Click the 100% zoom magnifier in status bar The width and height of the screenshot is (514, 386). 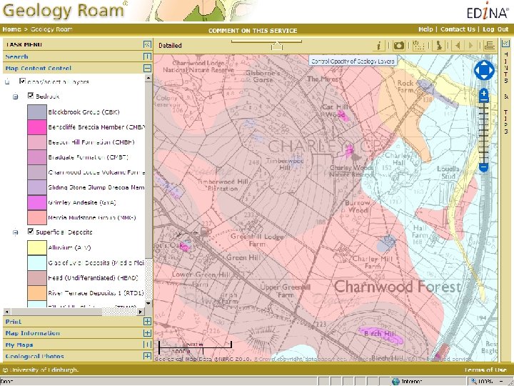[473, 382]
